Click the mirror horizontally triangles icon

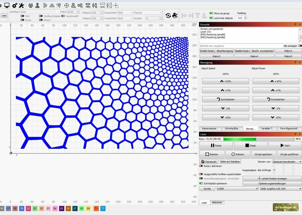[52, 5]
